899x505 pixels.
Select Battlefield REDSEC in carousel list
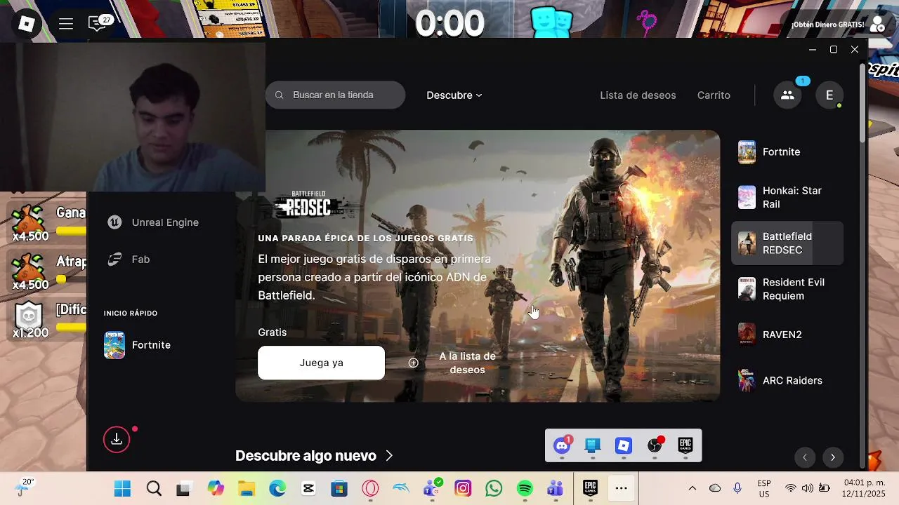click(x=787, y=243)
